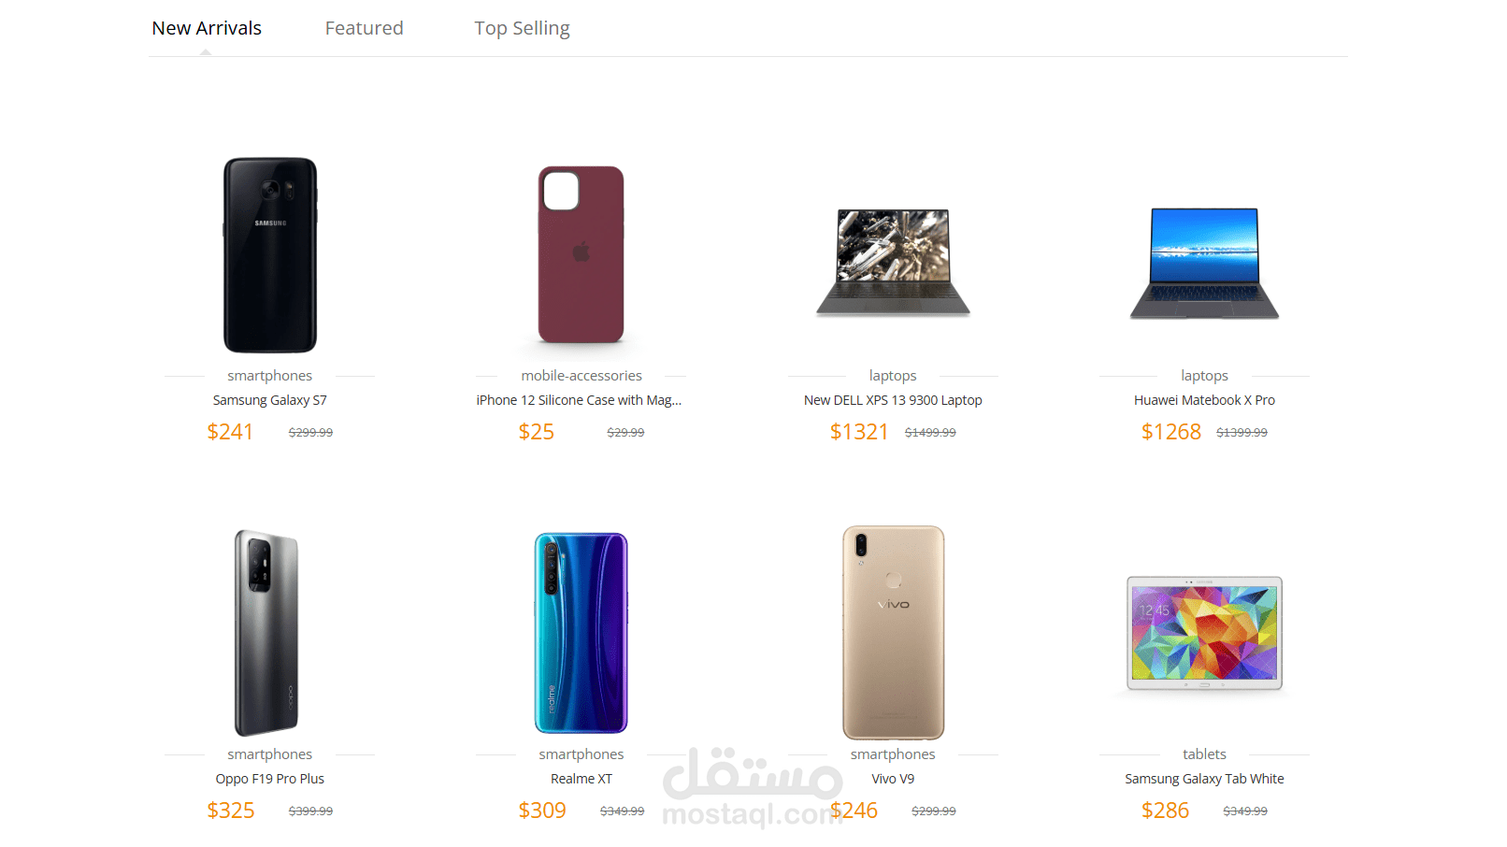1507x847 pixels.
Task: Open the blue Realme XT phone image
Action: (581, 633)
